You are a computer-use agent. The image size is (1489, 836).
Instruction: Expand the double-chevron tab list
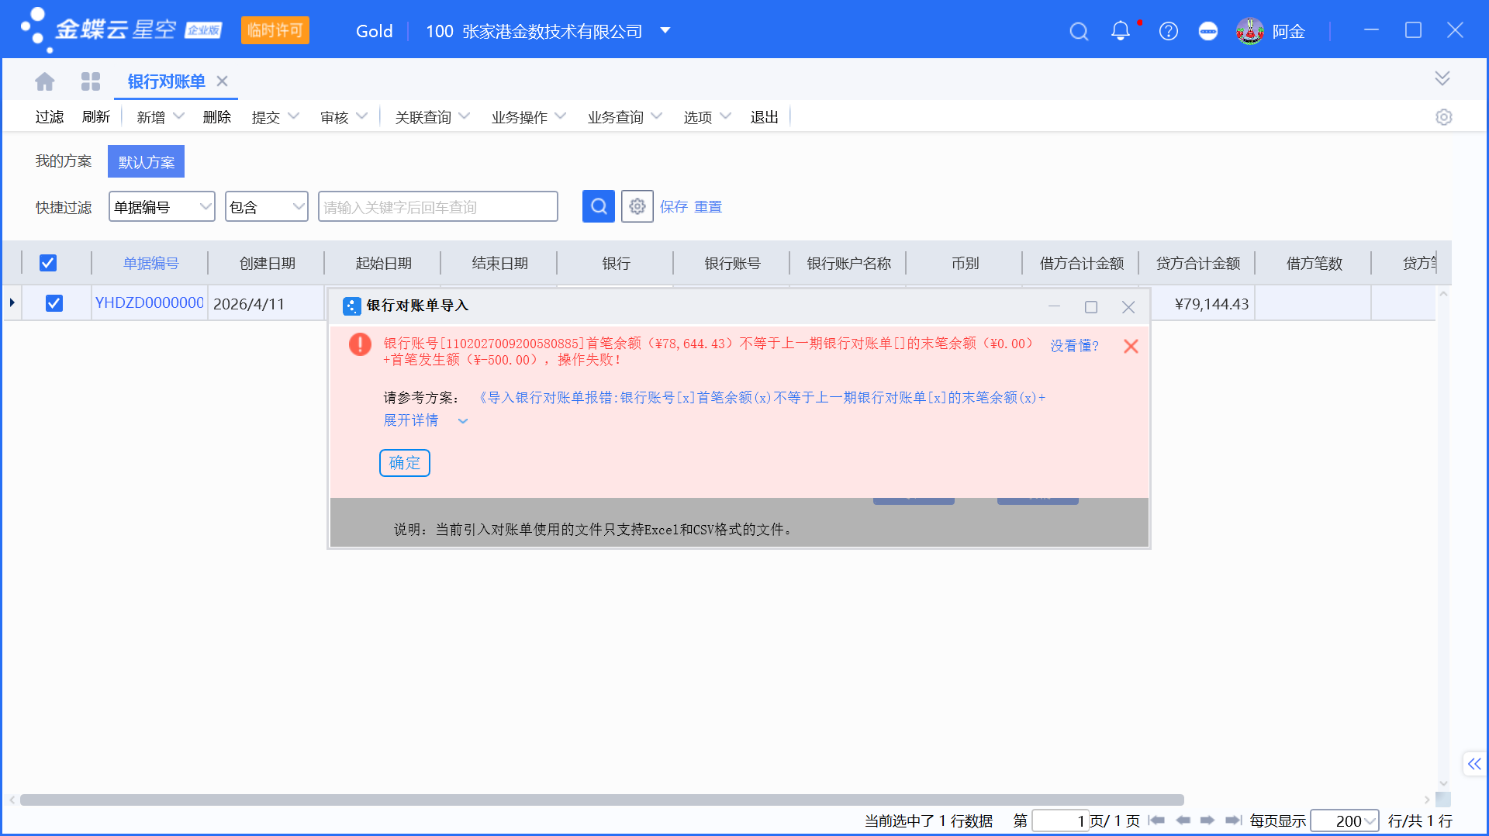(1442, 78)
